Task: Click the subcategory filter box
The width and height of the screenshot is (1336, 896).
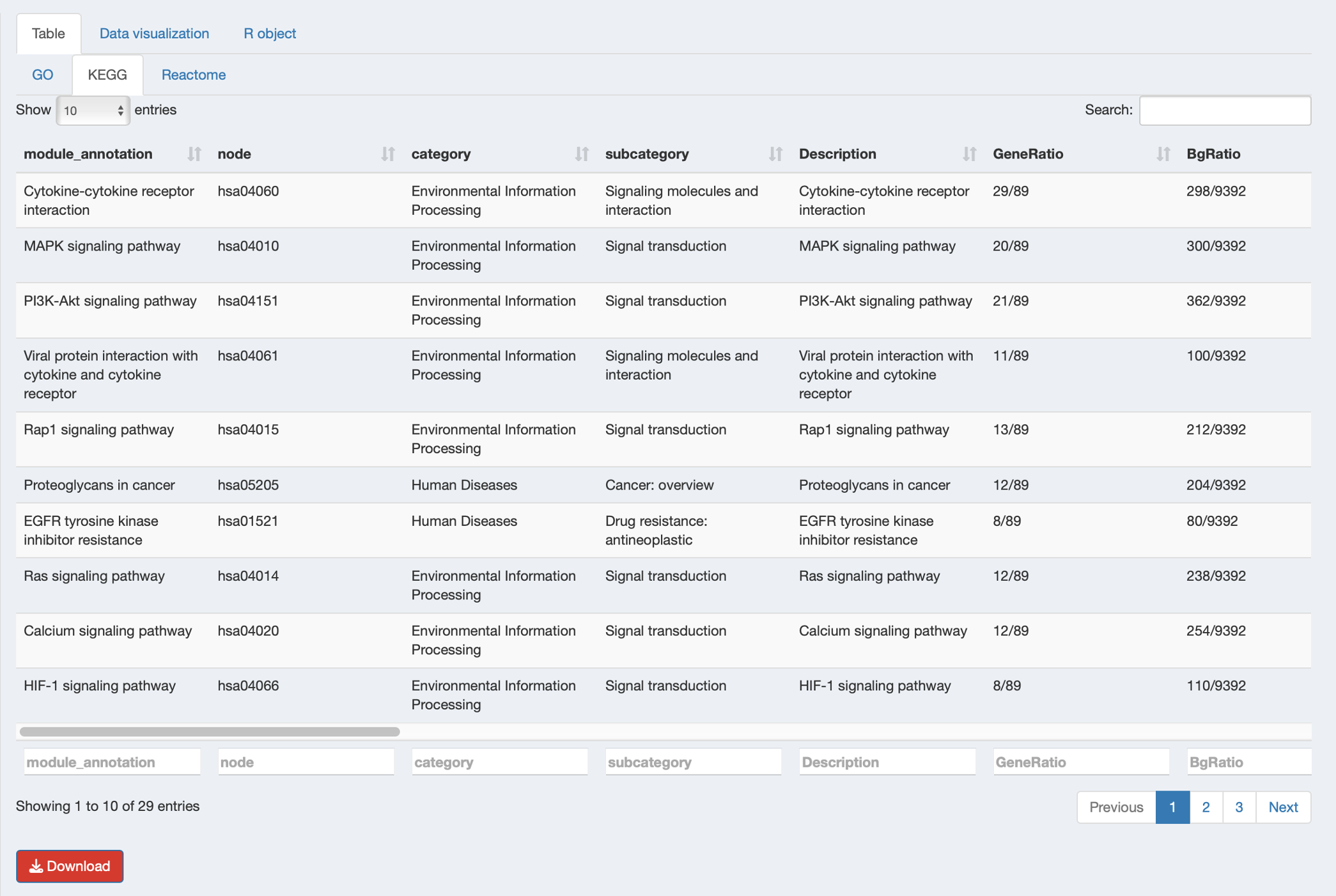Action: pyautogui.click(x=694, y=762)
